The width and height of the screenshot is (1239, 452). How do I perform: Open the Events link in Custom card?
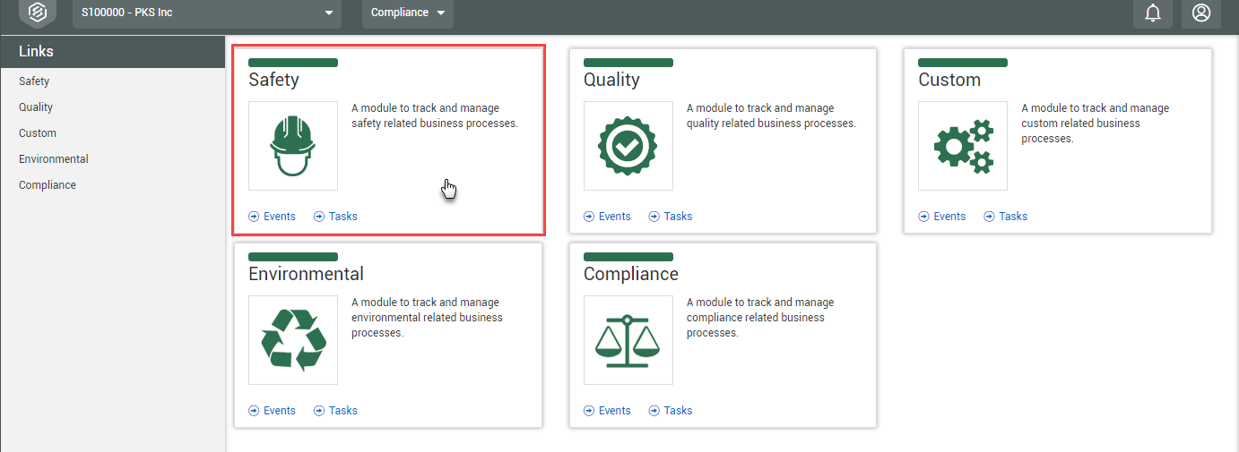coord(950,217)
